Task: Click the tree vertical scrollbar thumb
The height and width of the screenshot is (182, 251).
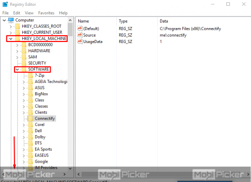Action: point(70,29)
